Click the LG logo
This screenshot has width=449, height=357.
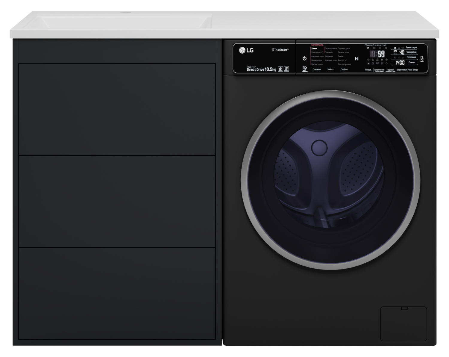246,50
